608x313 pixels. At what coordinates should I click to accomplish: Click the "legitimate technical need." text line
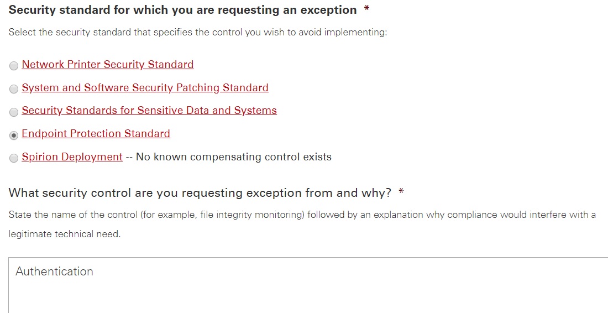point(65,234)
